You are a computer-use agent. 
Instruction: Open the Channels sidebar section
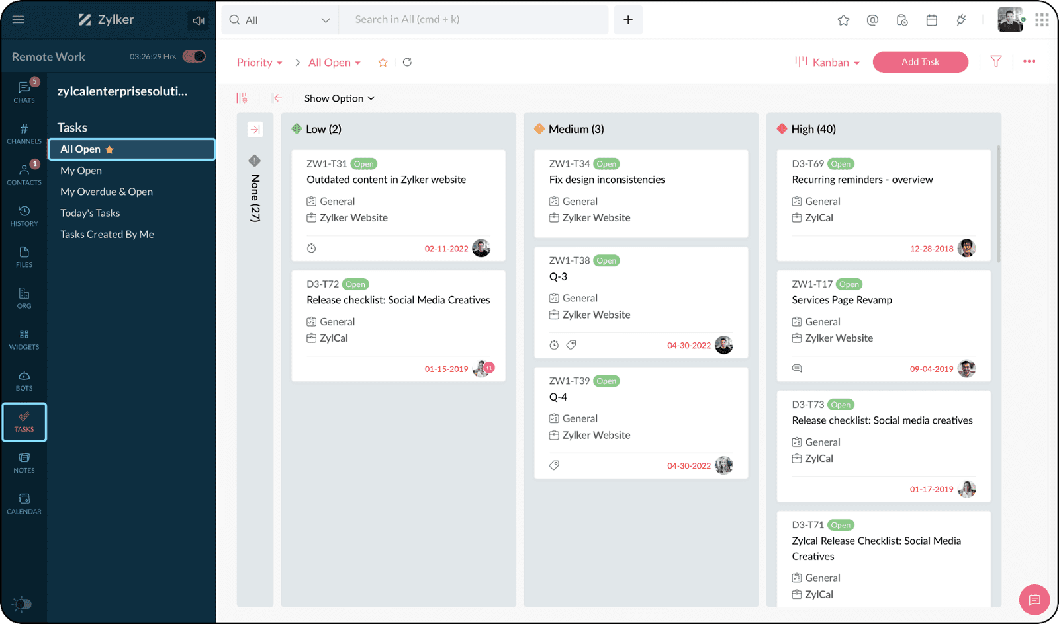(24, 134)
